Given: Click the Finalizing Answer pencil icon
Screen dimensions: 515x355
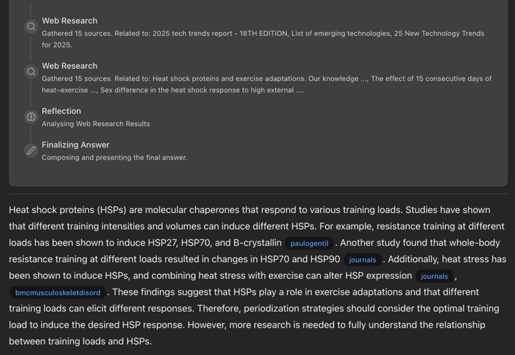Looking at the screenshot, I should click(x=31, y=151).
